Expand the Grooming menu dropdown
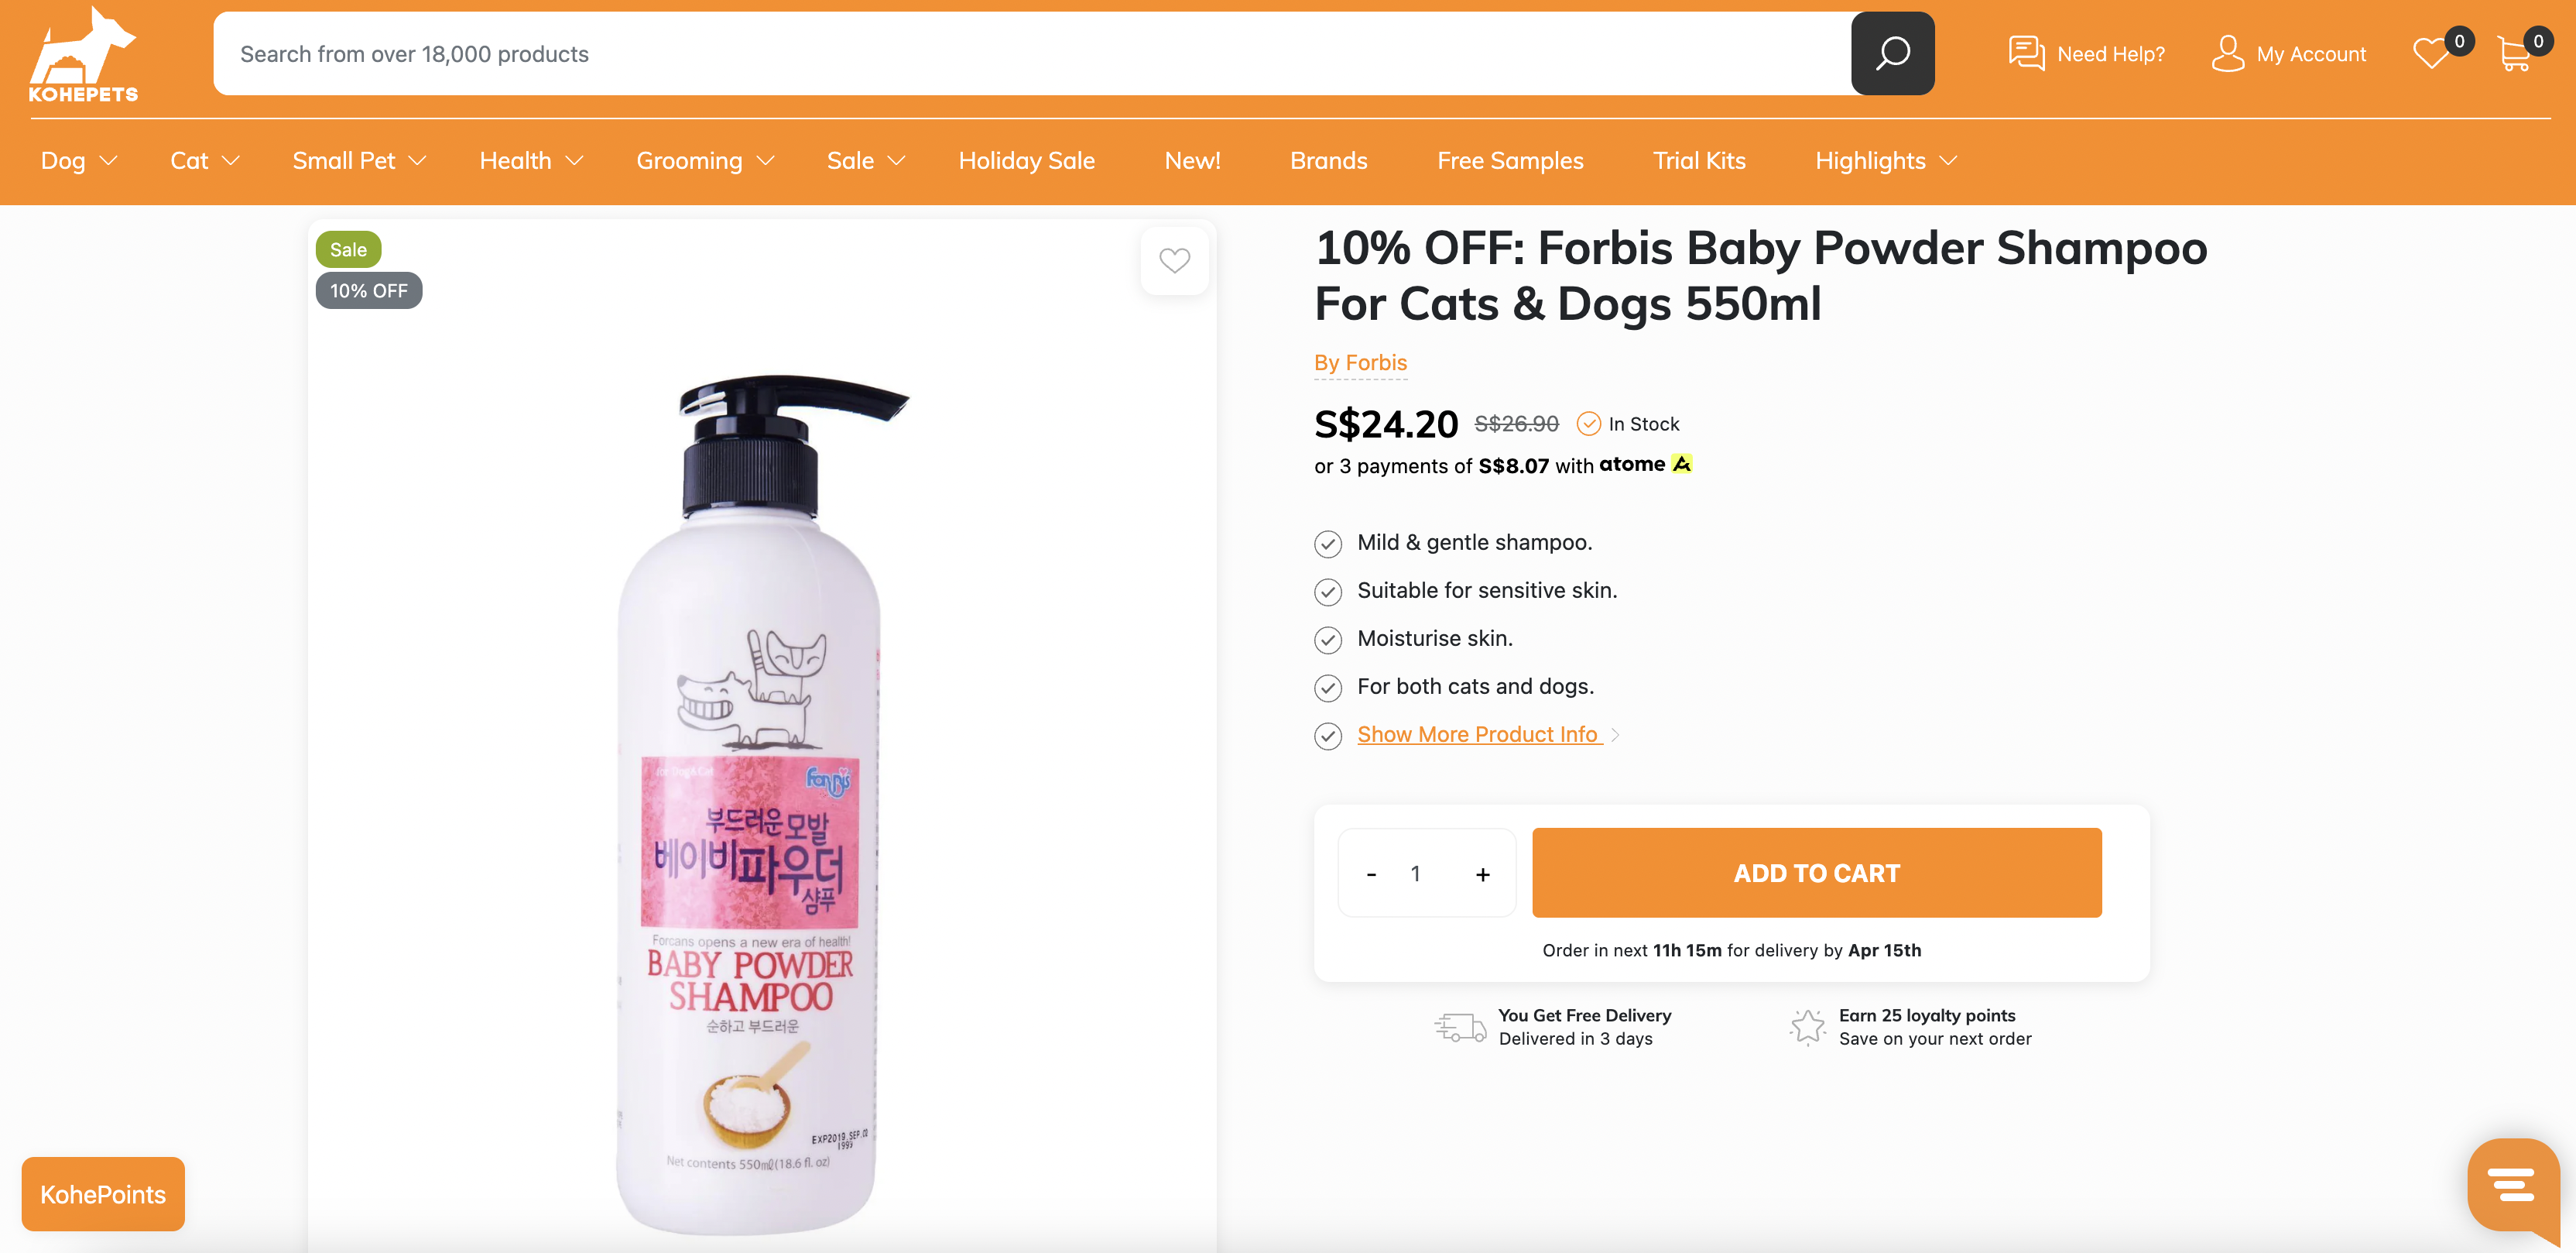 tap(705, 161)
